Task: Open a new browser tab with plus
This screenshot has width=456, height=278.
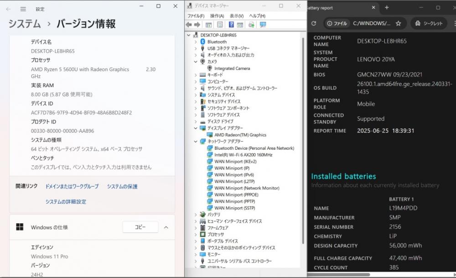Action: pyautogui.click(x=387, y=8)
